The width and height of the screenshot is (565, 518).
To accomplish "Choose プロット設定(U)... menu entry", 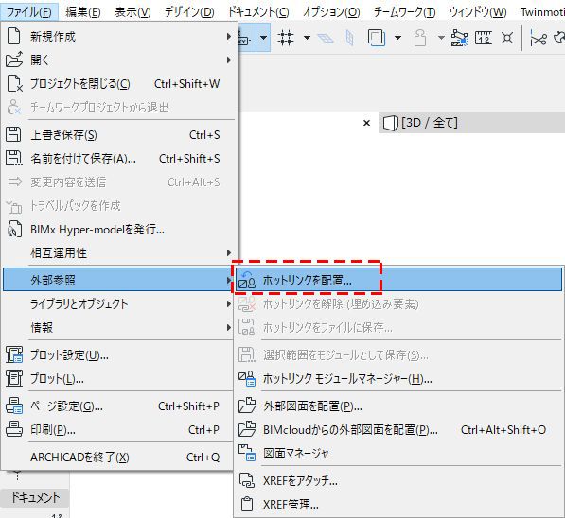I will click(x=118, y=354).
